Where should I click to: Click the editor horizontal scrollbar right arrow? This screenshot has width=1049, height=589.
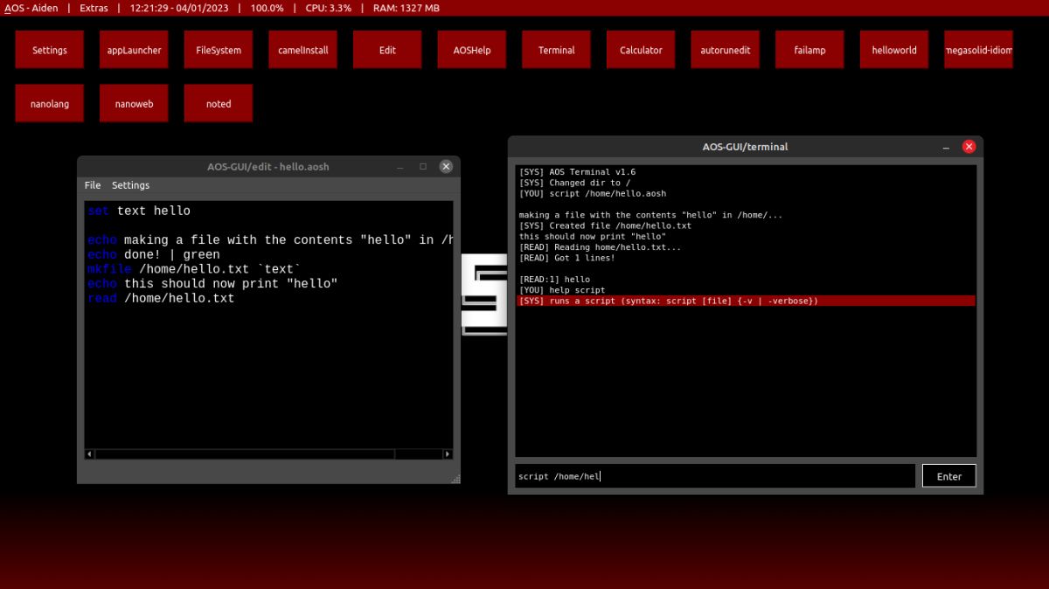448,454
